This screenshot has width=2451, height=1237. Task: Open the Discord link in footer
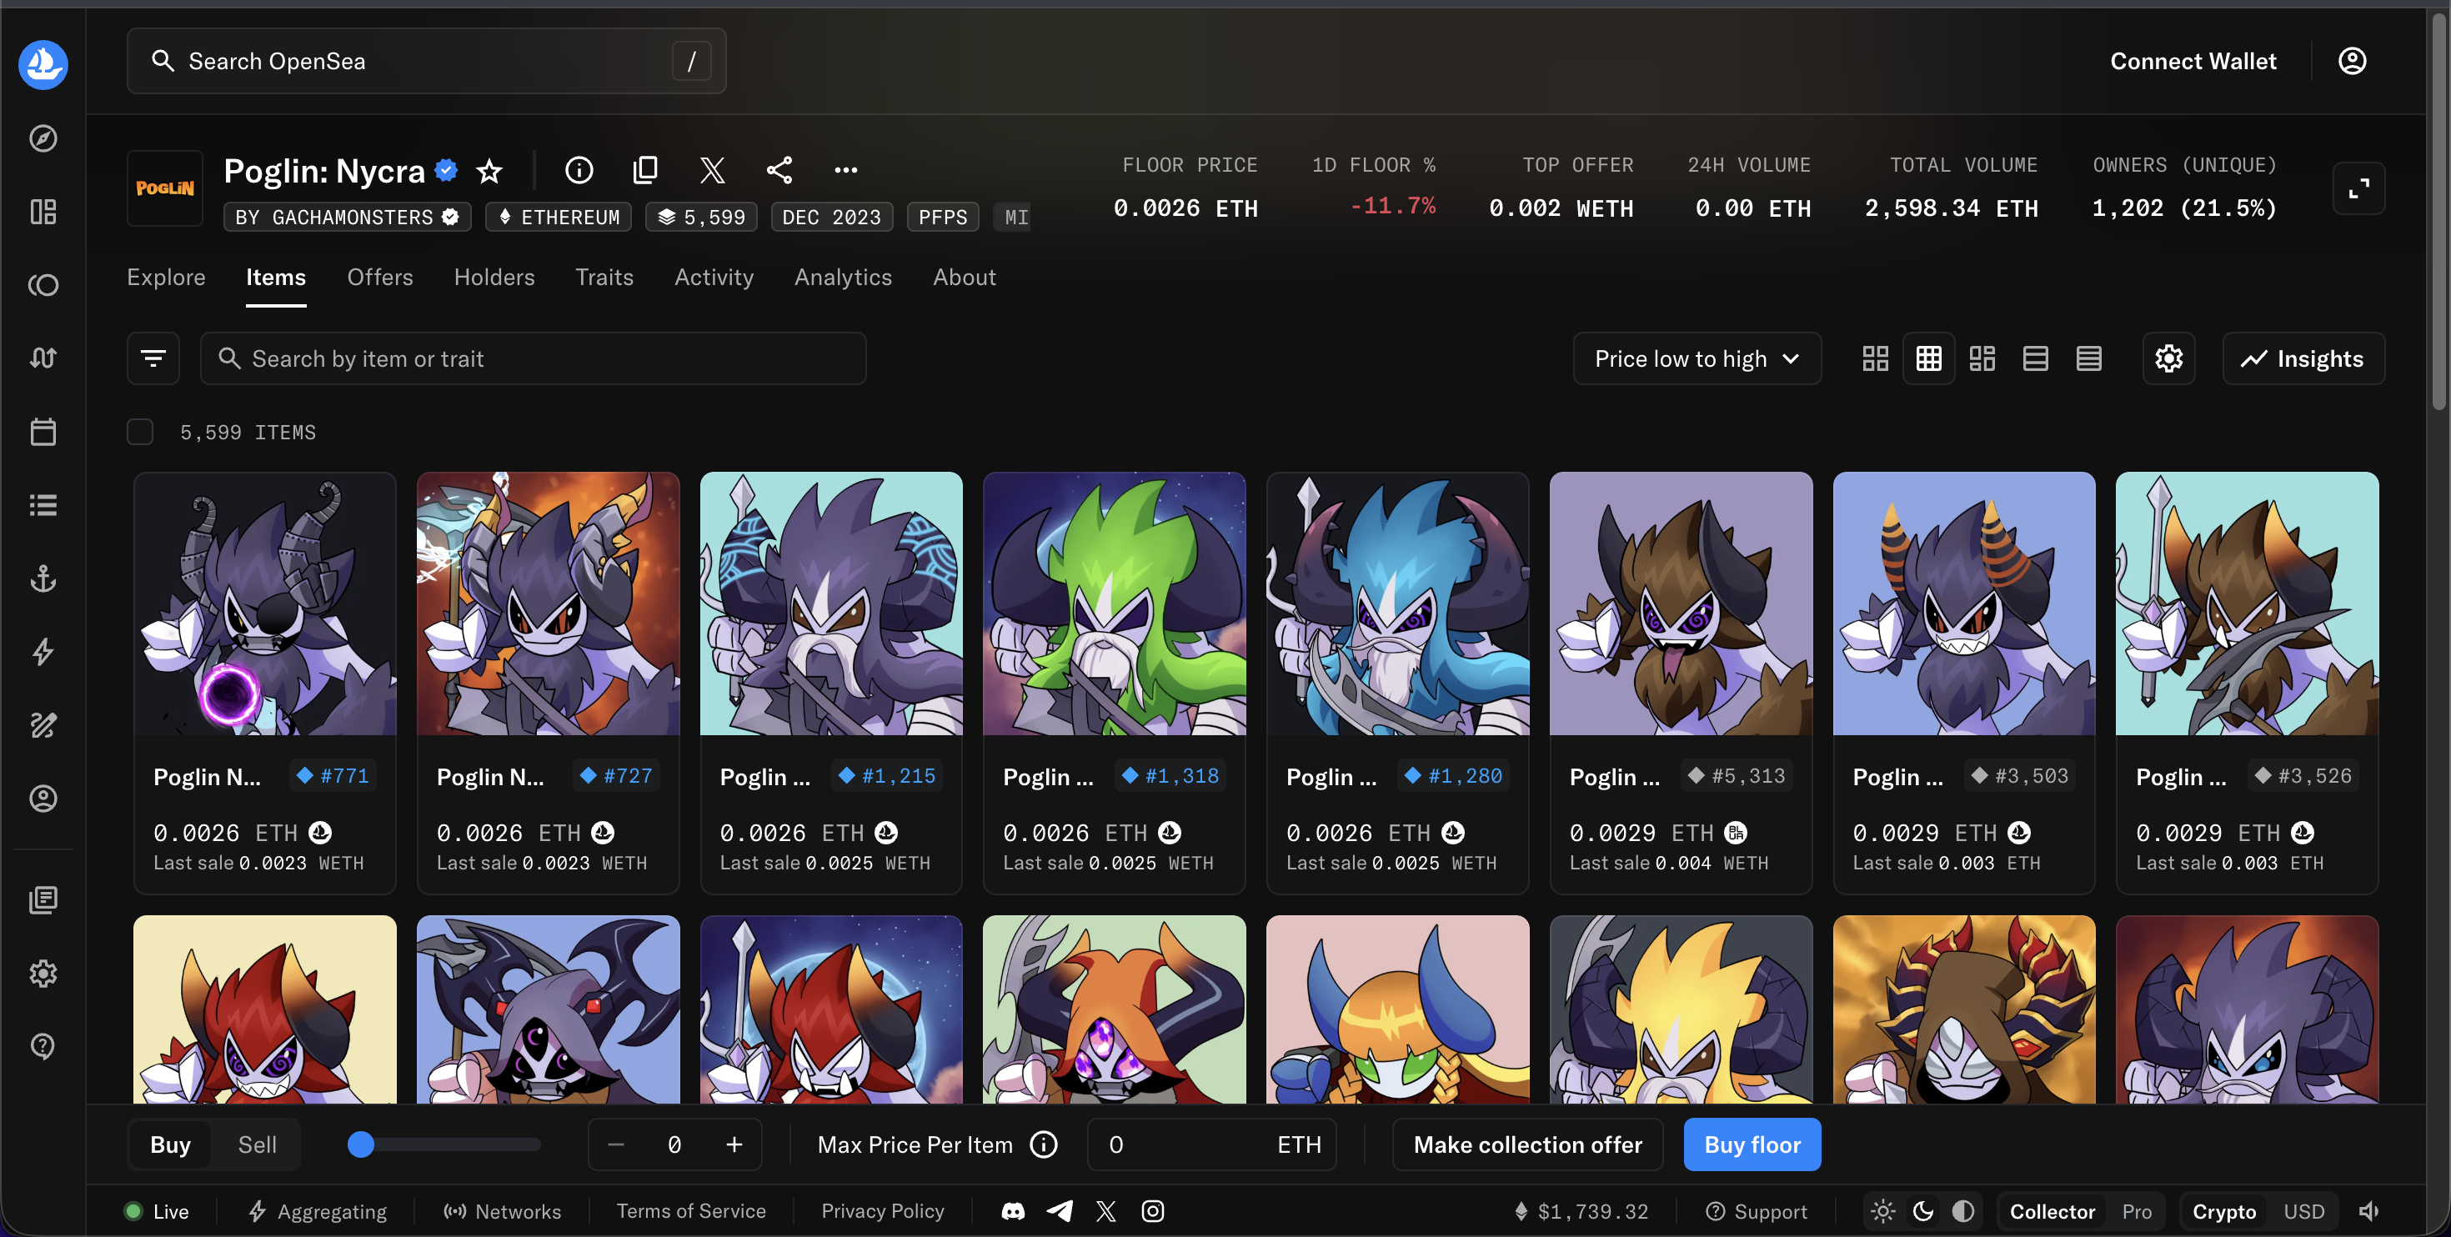coord(1013,1211)
